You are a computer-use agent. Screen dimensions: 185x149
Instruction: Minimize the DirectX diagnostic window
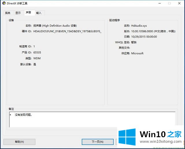click(160, 3)
